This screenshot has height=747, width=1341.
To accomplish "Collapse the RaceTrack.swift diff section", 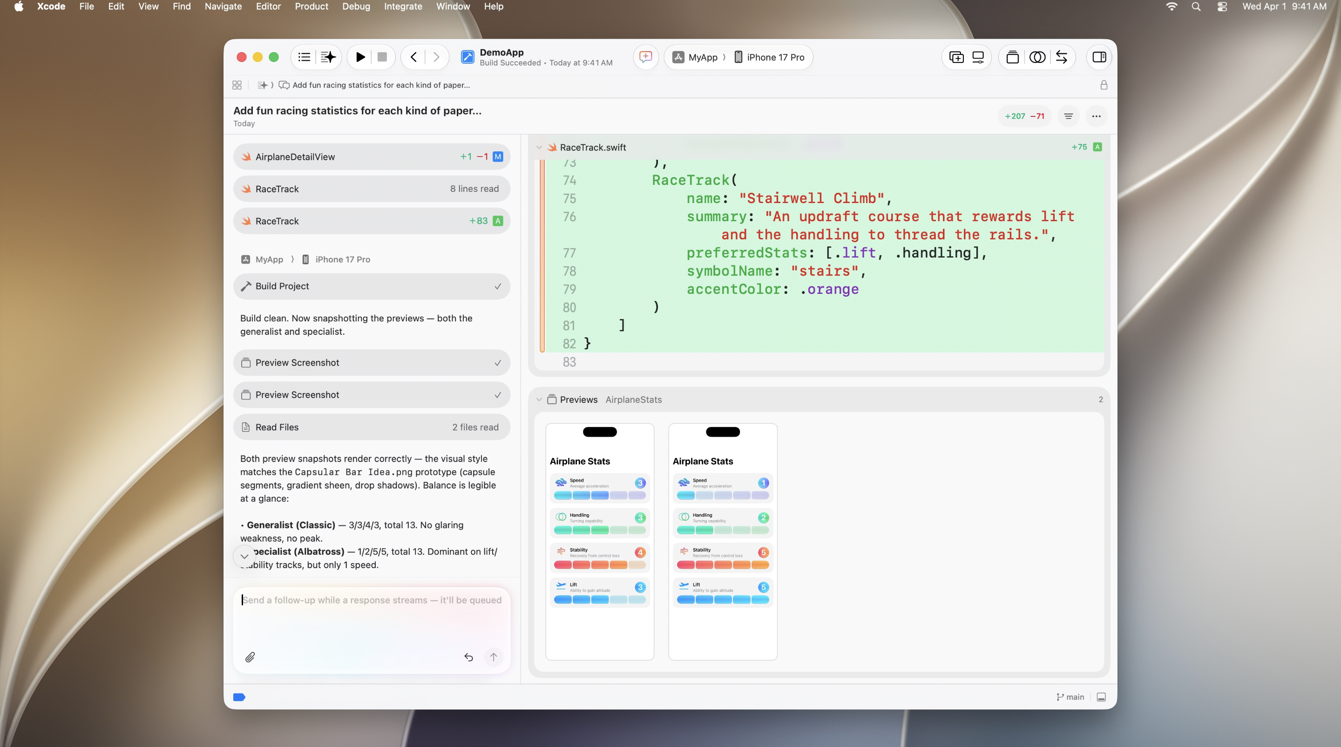I will pos(539,147).
